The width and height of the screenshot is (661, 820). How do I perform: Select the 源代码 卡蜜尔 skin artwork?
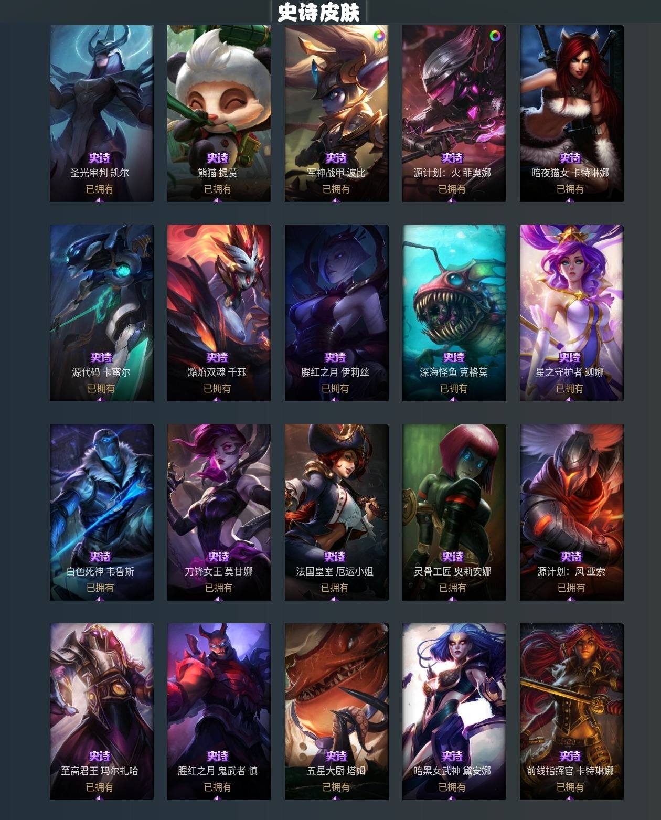click(x=102, y=313)
